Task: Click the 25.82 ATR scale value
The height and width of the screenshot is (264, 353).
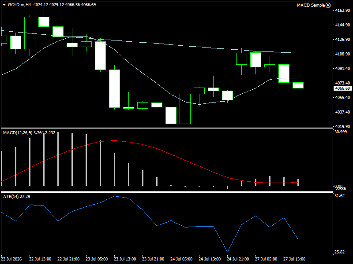Action: (x=339, y=252)
